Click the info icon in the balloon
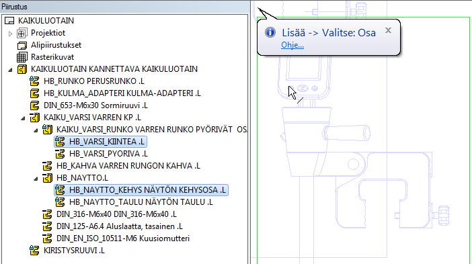472x264 pixels. click(x=270, y=32)
